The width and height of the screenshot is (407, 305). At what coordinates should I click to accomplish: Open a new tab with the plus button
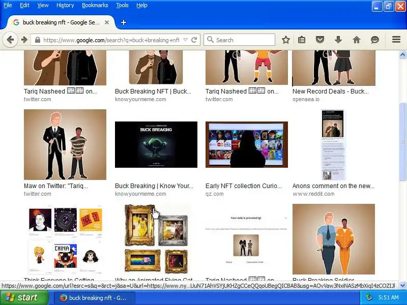click(124, 22)
